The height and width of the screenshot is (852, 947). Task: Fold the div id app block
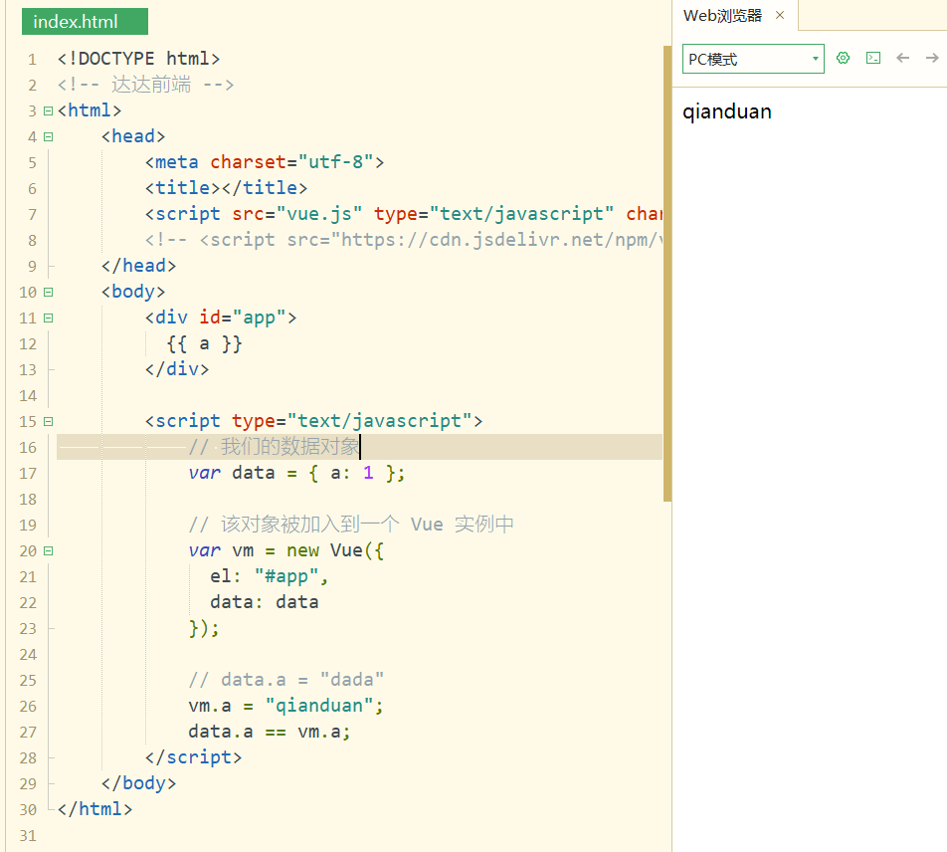pos(48,318)
